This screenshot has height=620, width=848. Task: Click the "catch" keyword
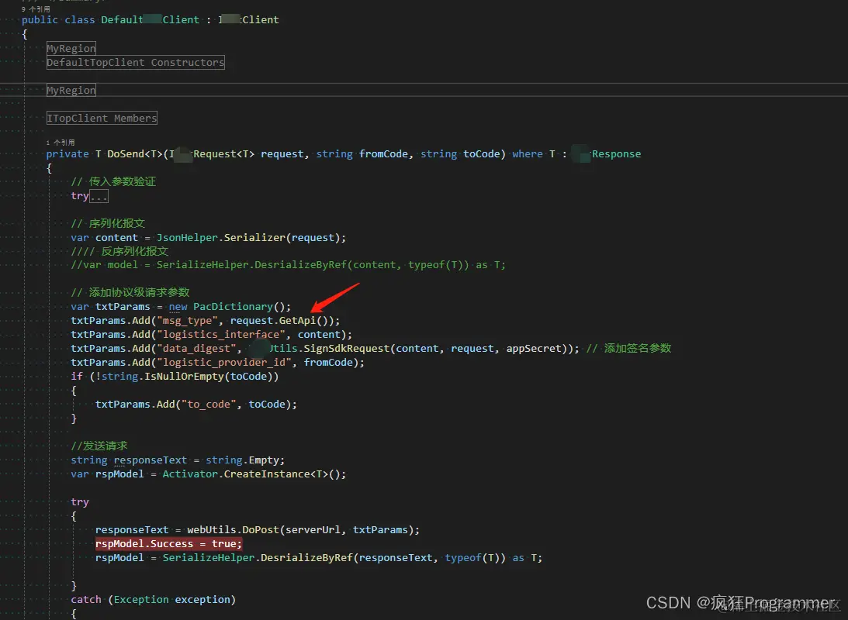(86, 600)
